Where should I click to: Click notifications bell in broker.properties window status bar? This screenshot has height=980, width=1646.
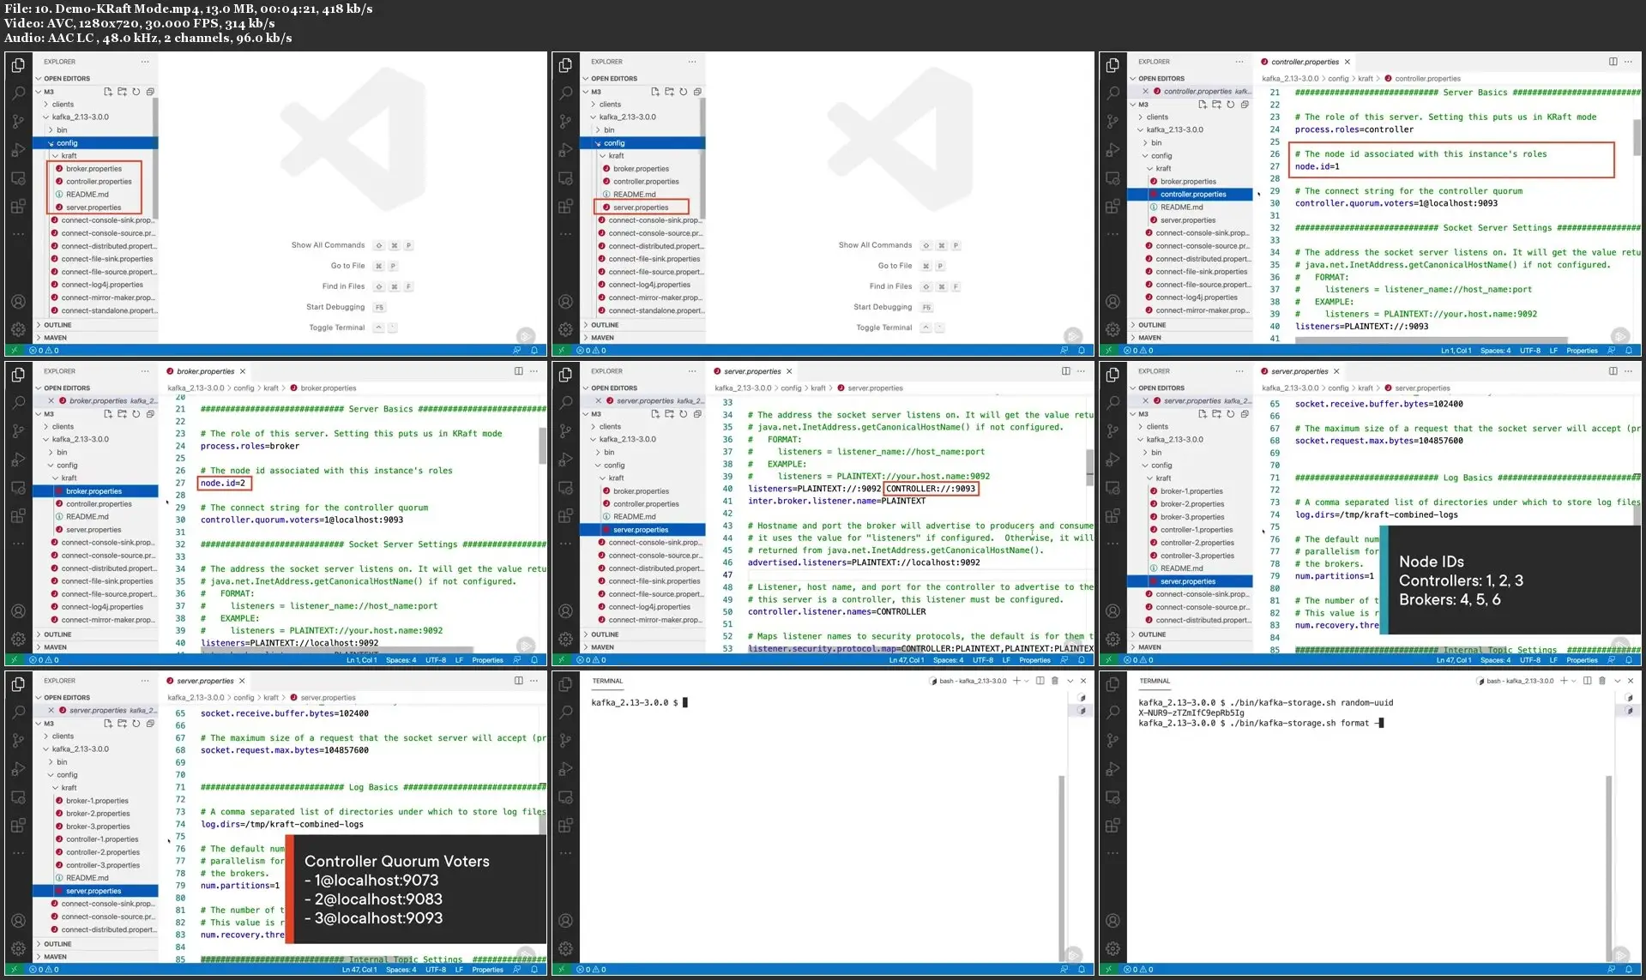pyautogui.click(x=534, y=660)
